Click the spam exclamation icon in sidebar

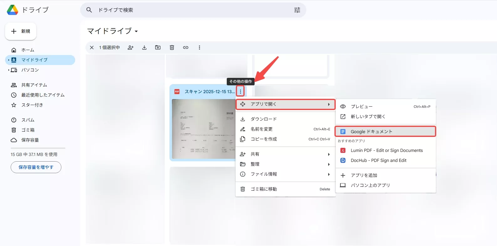pos(14,120)
